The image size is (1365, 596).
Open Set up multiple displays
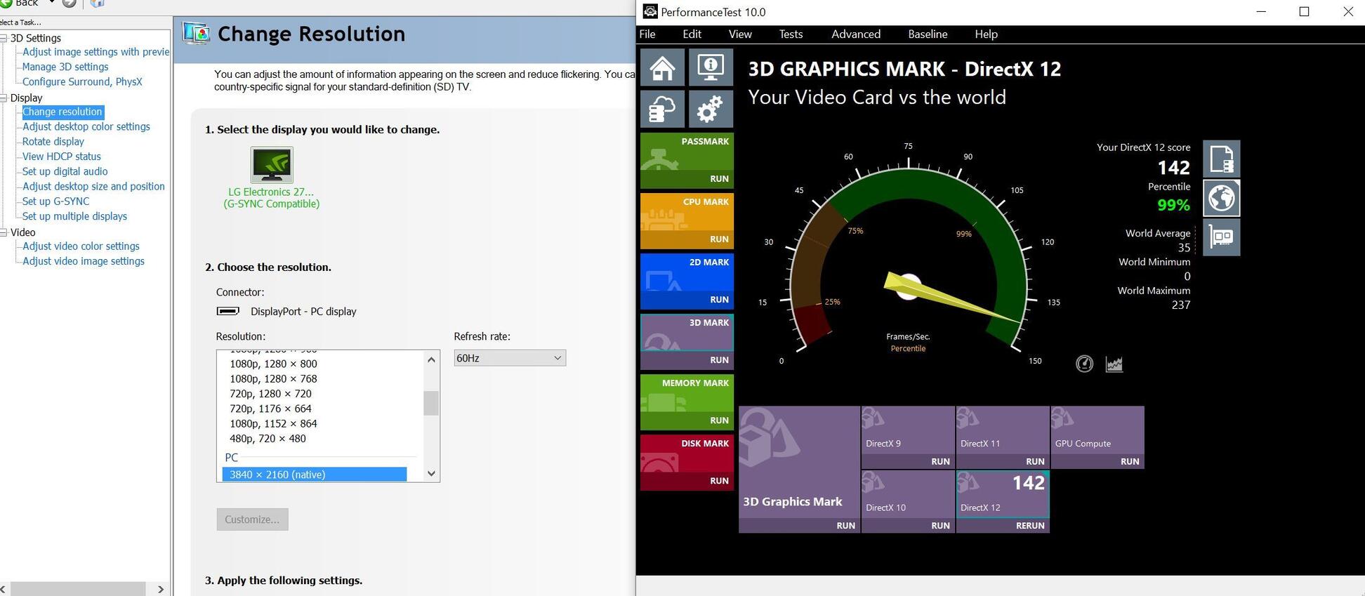point(74,216)
